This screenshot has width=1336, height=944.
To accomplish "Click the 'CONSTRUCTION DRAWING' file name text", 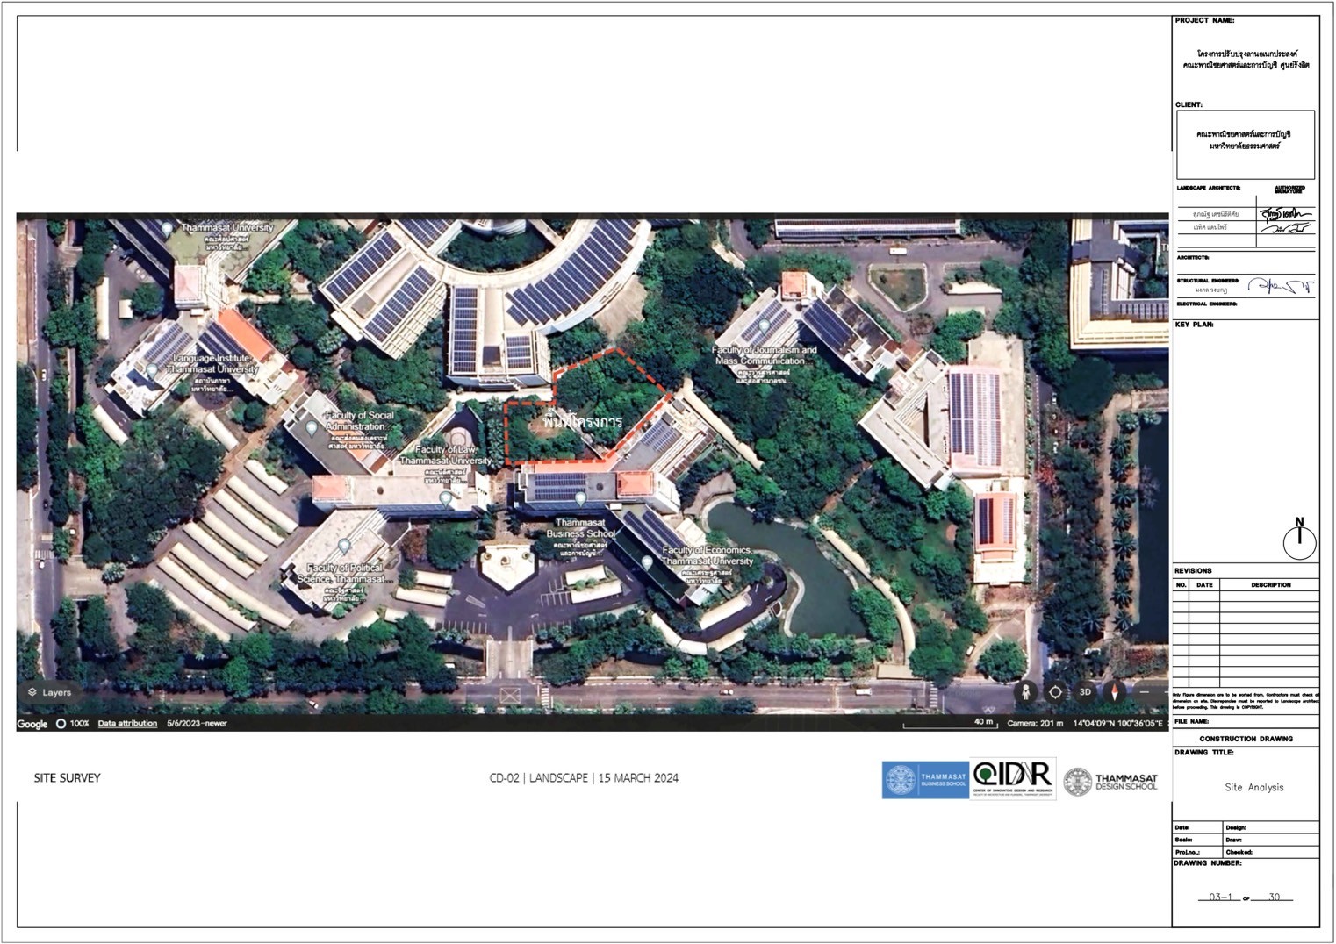I will pyautogui.click(x=1246, y=739).
